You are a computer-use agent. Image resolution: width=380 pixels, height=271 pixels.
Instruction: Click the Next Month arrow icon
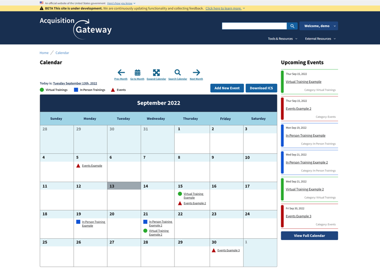196,73
